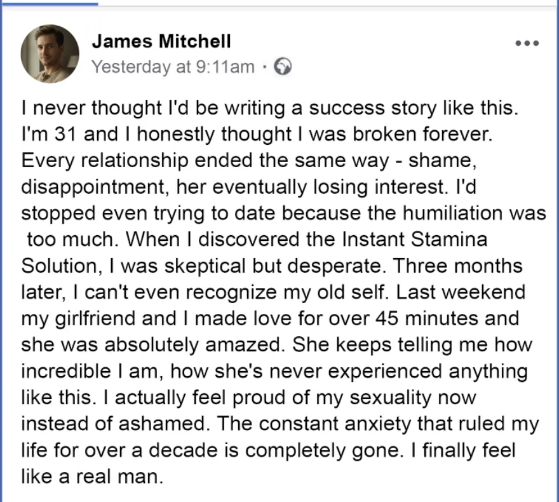The height and width of the screenshot is (502, 559).
Task: Click the words 'Last weekend' in post
Action: 461,292
